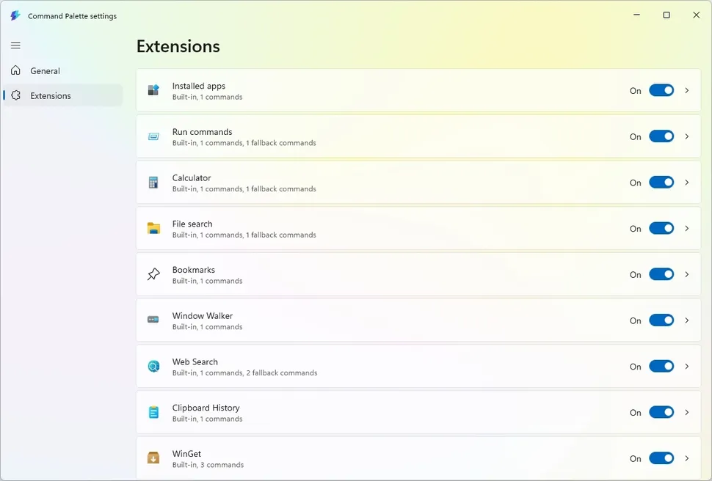This screenshot has width=712, height=481.
Task: Open File search details chevron
Action: (x=687, y=228)
